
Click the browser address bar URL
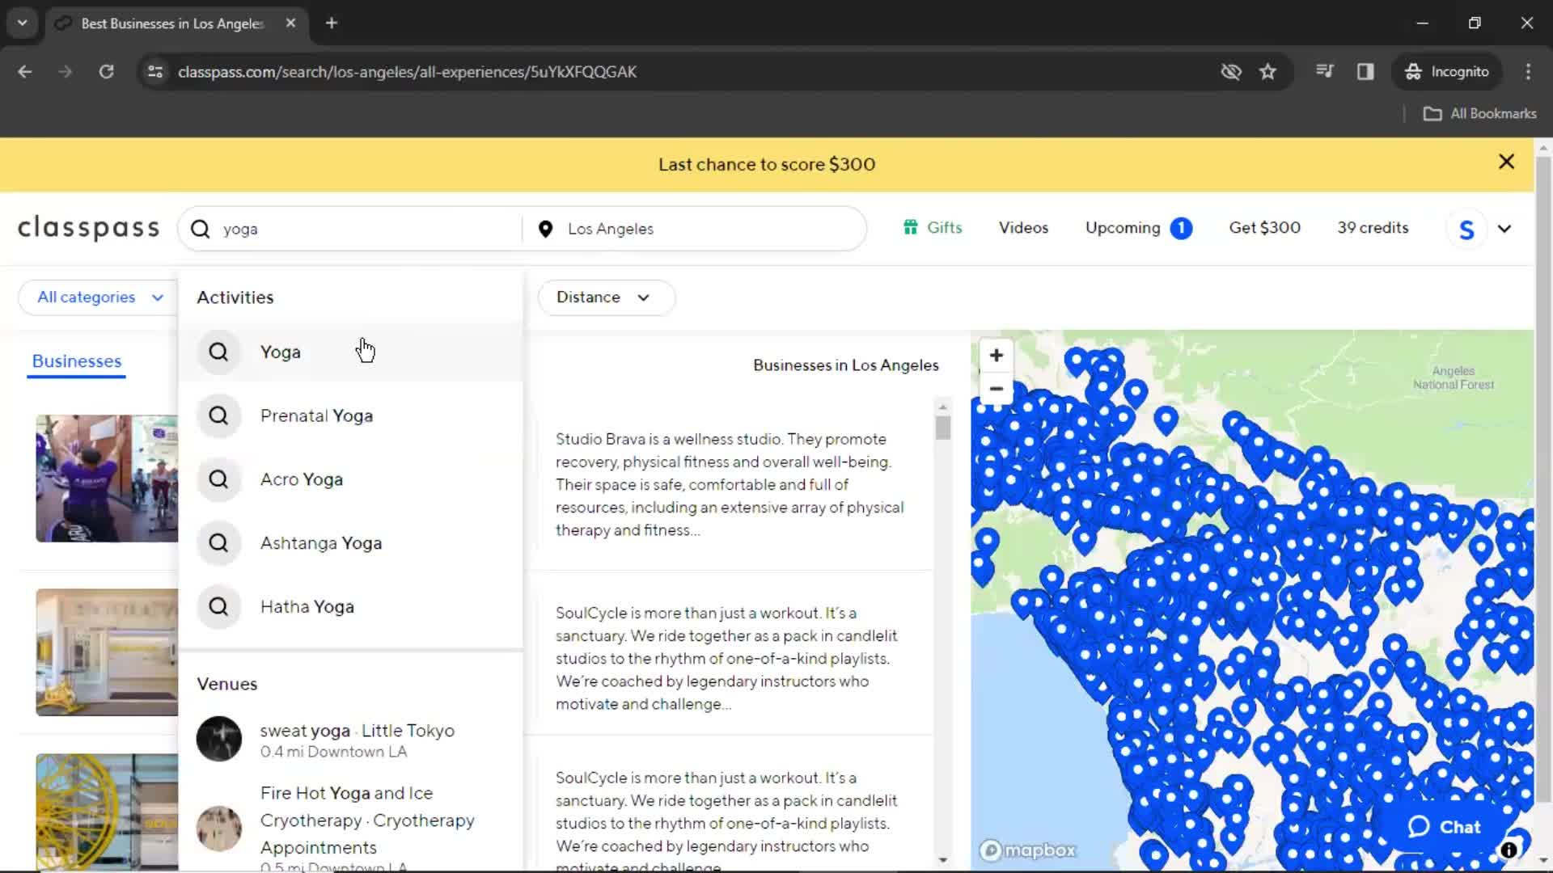click(x=407, y=72)
